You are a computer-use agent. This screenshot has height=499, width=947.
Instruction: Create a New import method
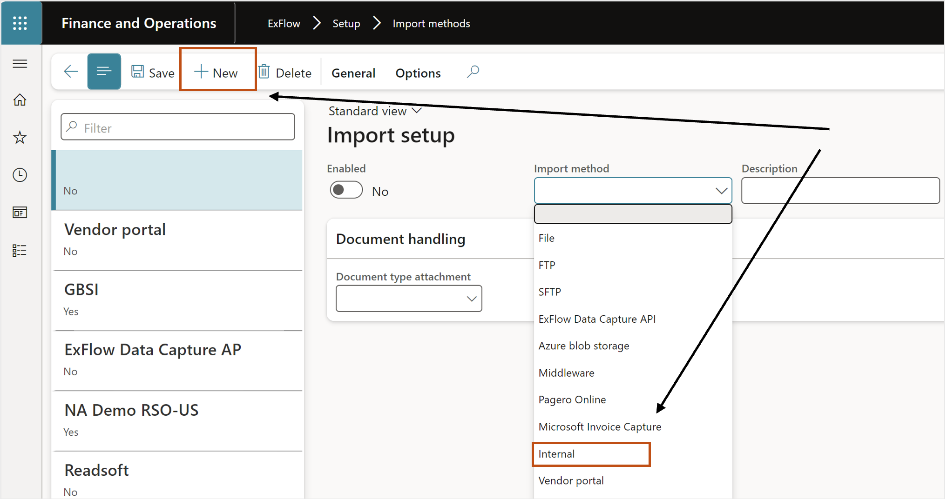[x=216, y=73]
